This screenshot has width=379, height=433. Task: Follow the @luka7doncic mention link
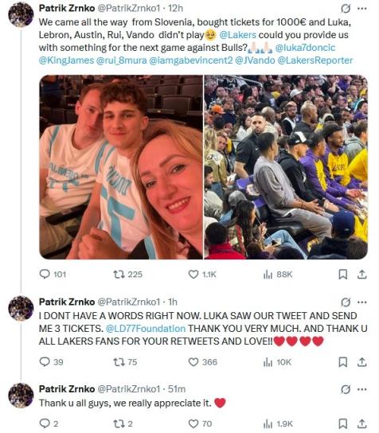(x=305, y=48)
